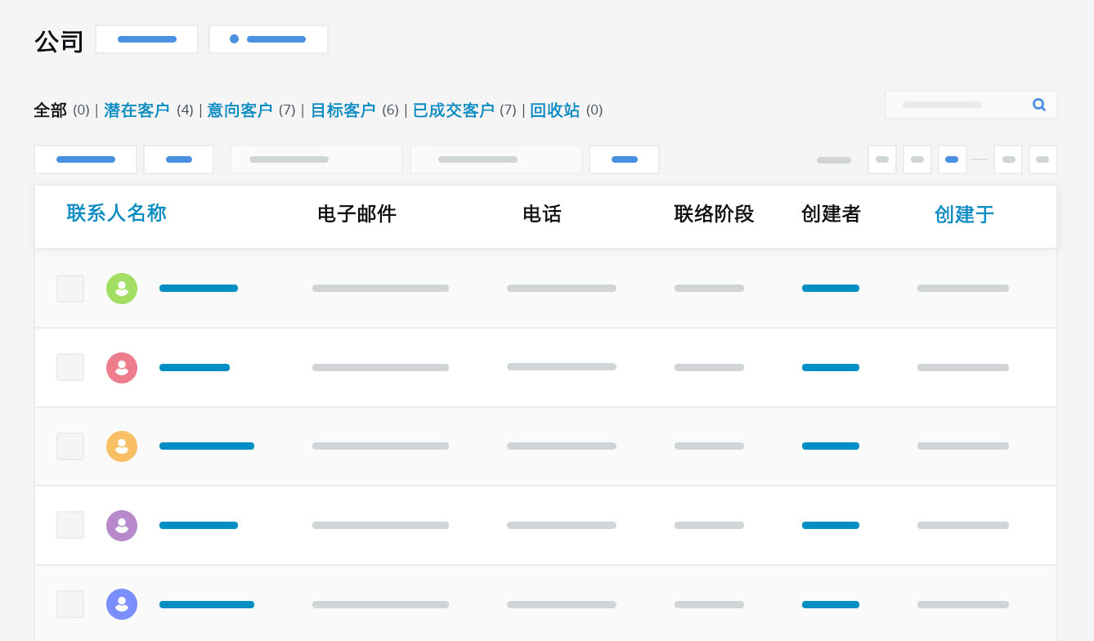Open the 目标客户 filter

point(343,110)
